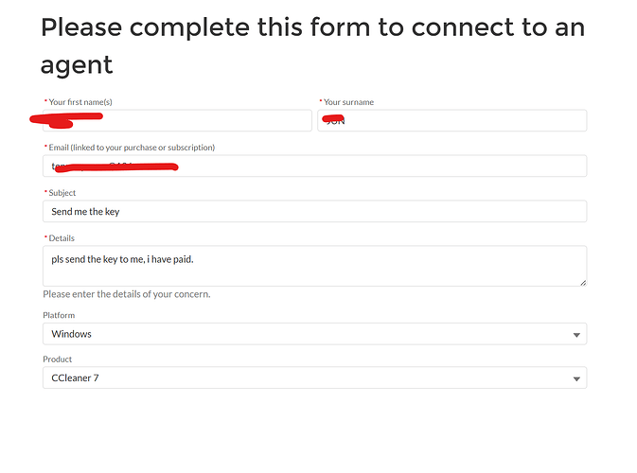Click the Product dropdown's arrow icon
637x473 pixels.
[576, 379]
